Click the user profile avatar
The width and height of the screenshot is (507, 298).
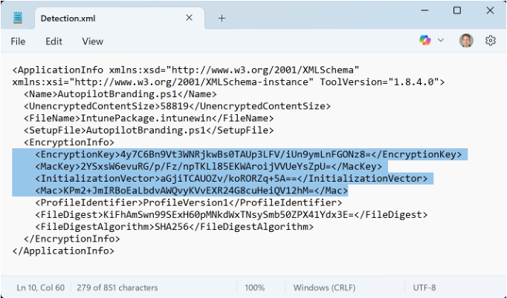(466, 41)
